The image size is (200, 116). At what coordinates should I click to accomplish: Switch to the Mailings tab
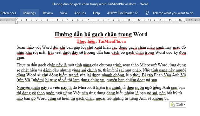(29, 13)
